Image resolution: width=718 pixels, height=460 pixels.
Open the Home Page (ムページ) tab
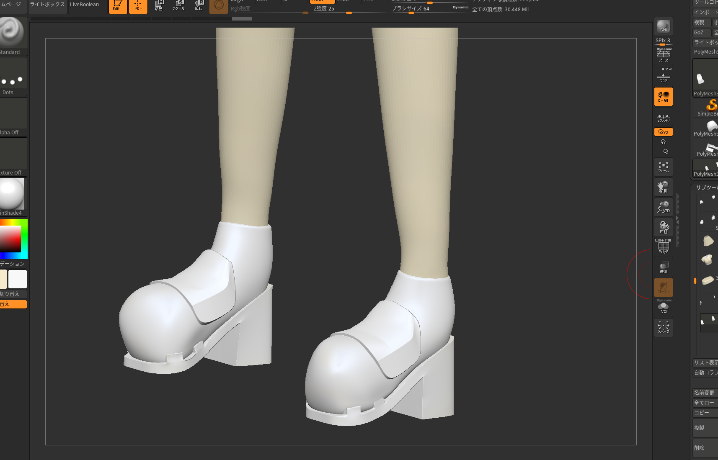pyautogui.click(x=13, y=5)
